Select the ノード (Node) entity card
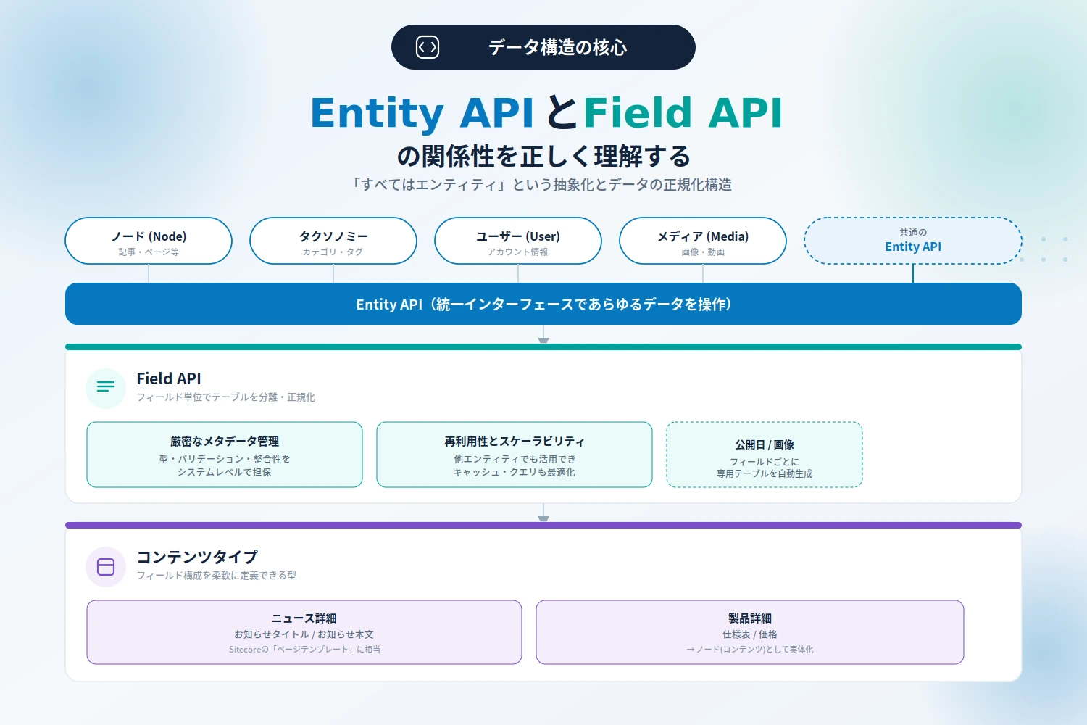 tap(149, 241)
